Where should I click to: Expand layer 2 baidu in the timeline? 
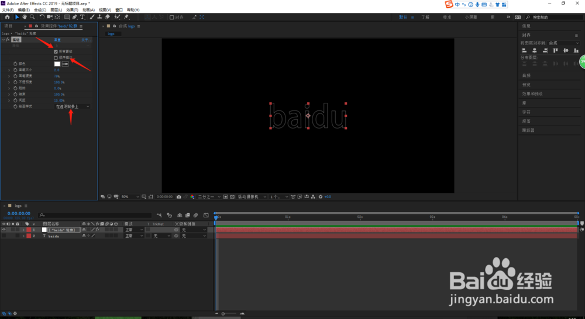pos(23,236)
